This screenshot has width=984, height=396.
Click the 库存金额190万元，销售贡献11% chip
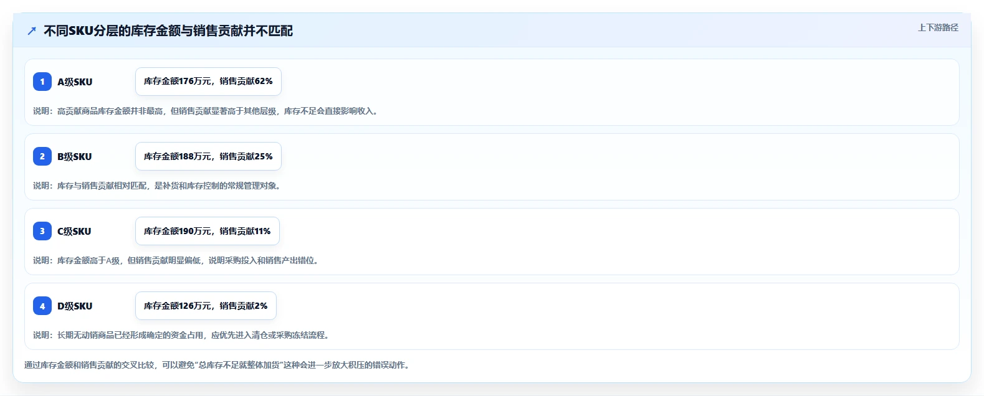(x=208, y=231)
